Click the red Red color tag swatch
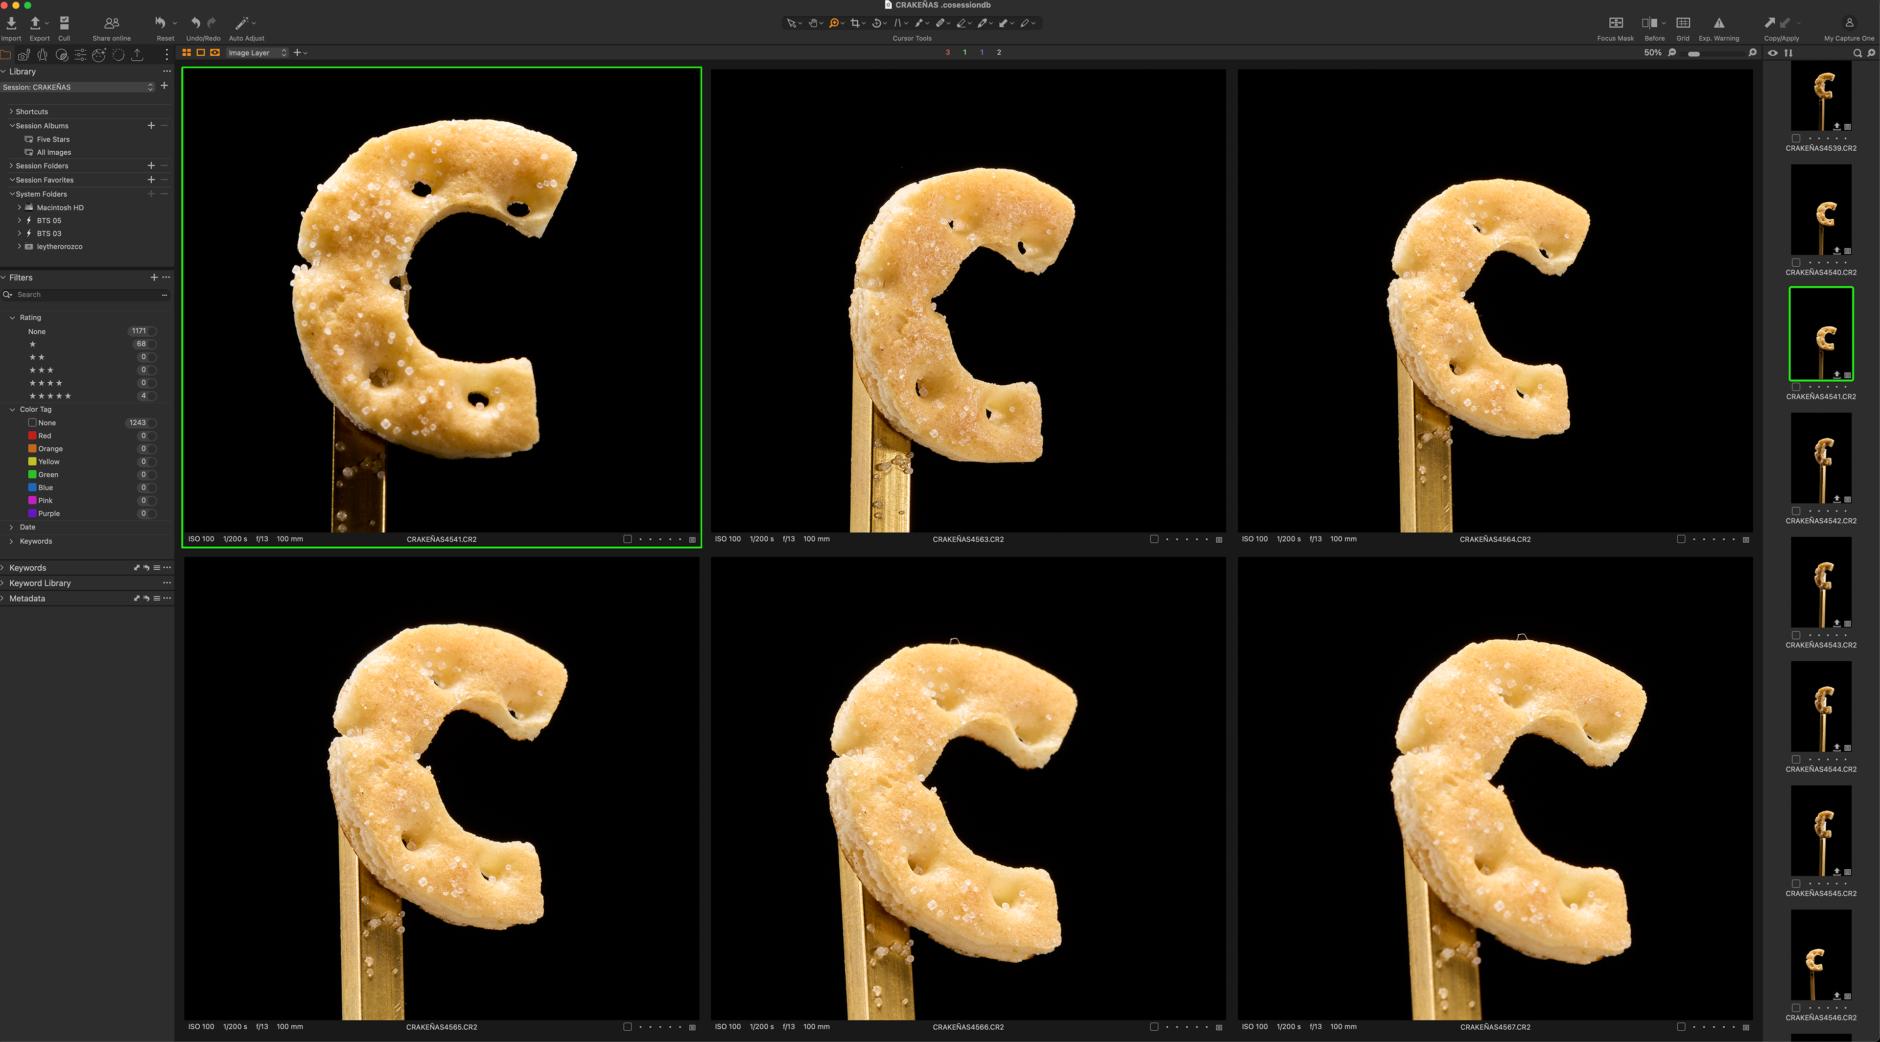 (x=32, y=436)
